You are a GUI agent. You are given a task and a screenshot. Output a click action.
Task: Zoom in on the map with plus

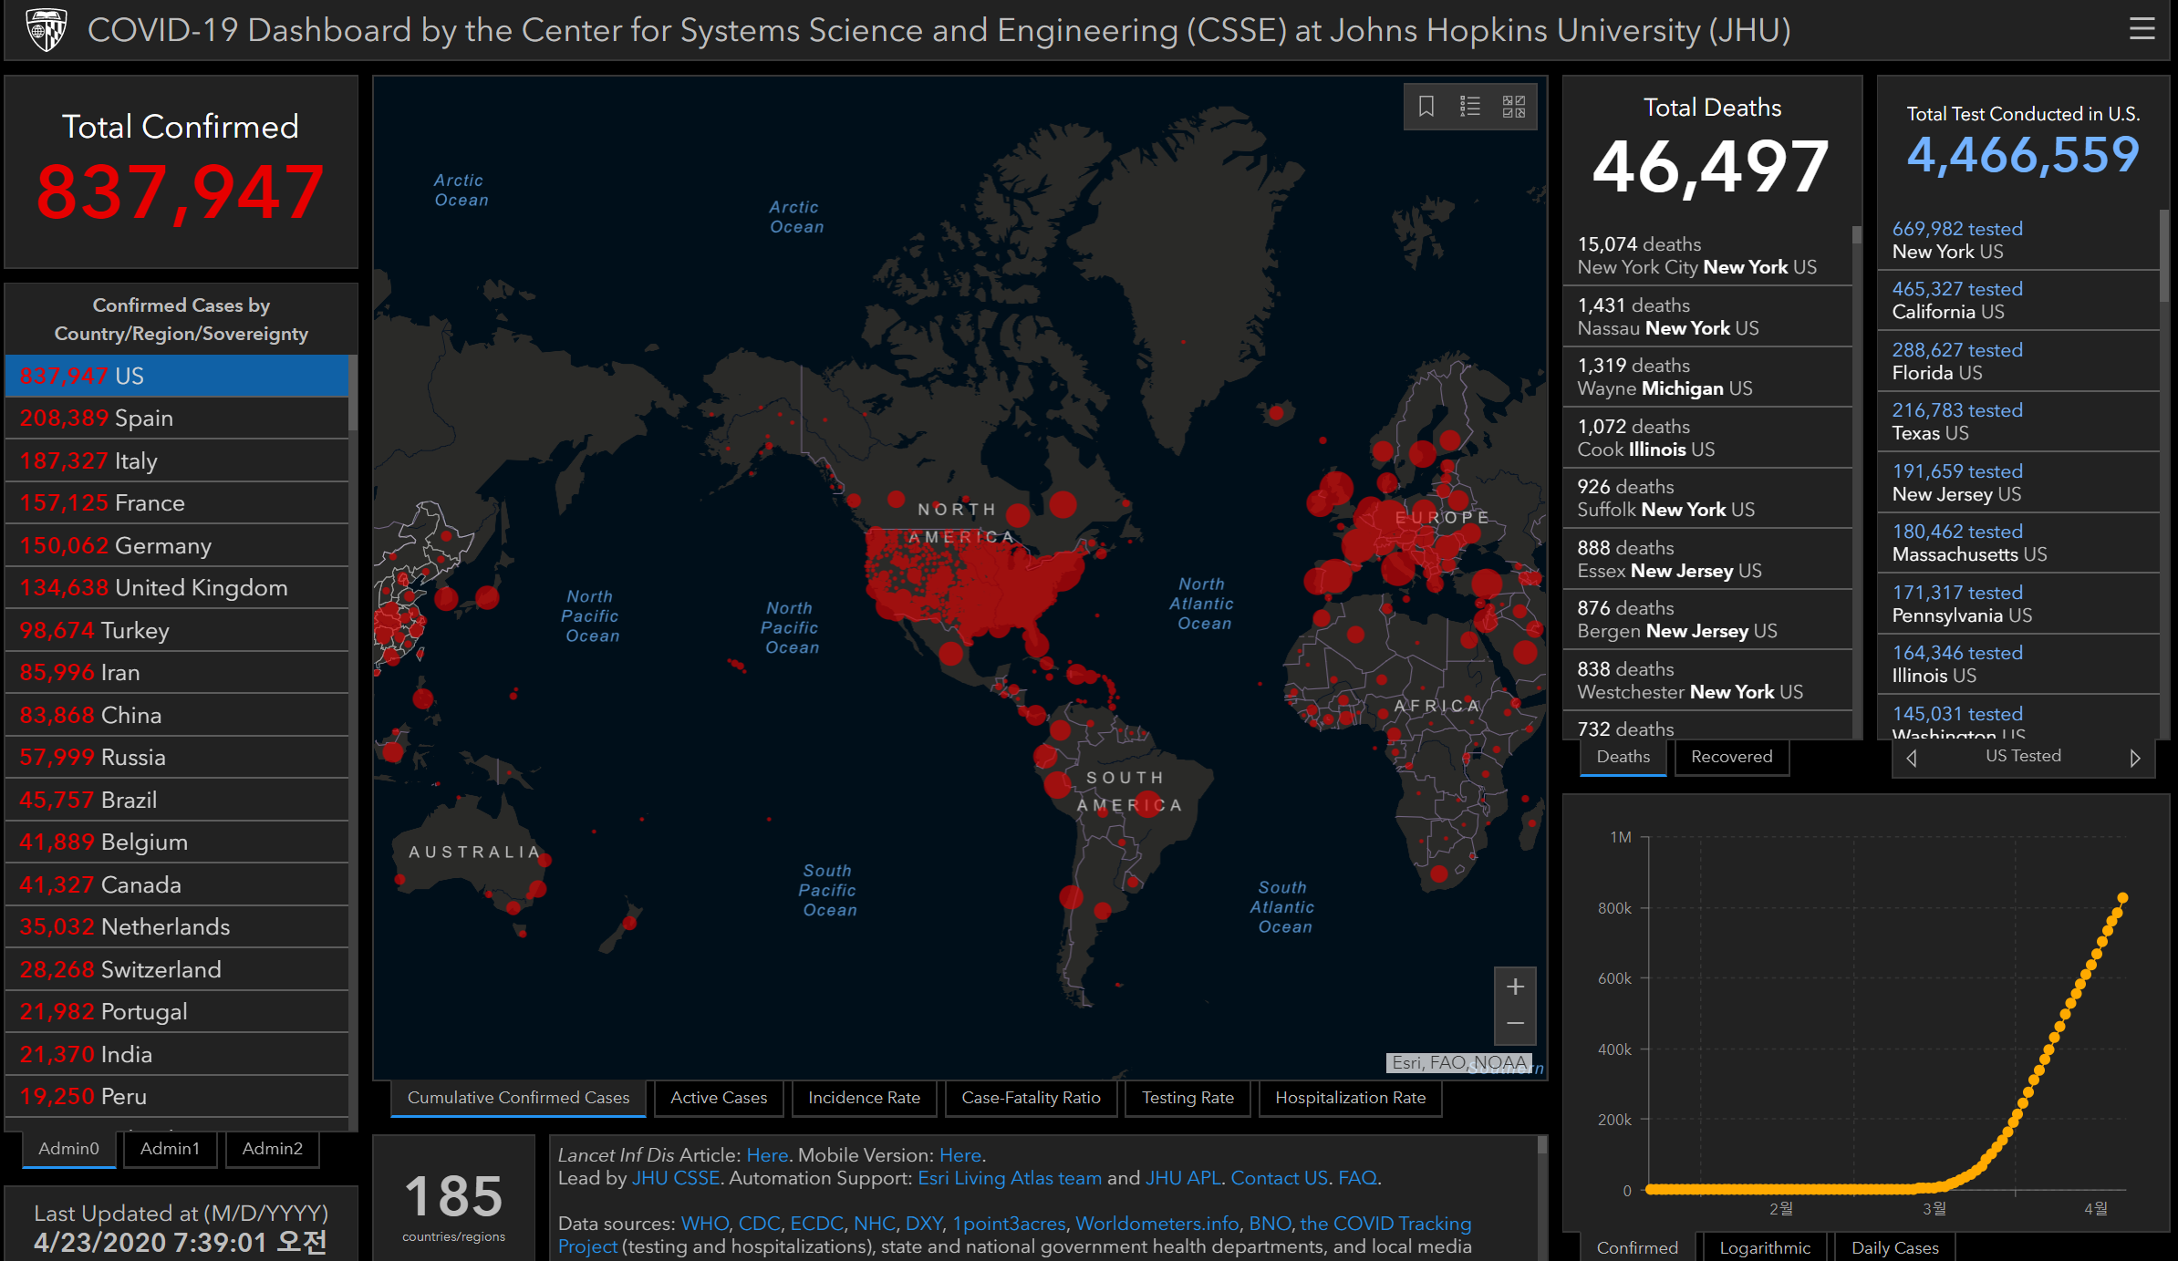[1515, 987]
